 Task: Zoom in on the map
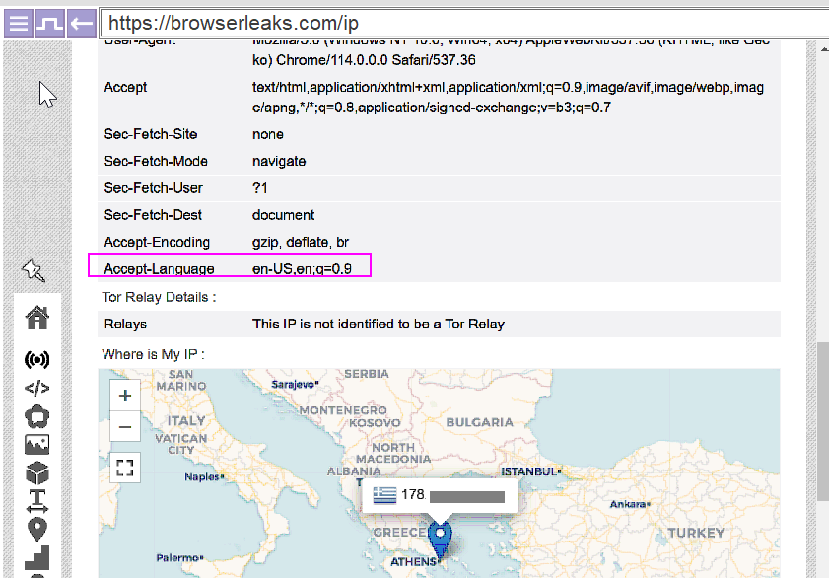point(125,397)
